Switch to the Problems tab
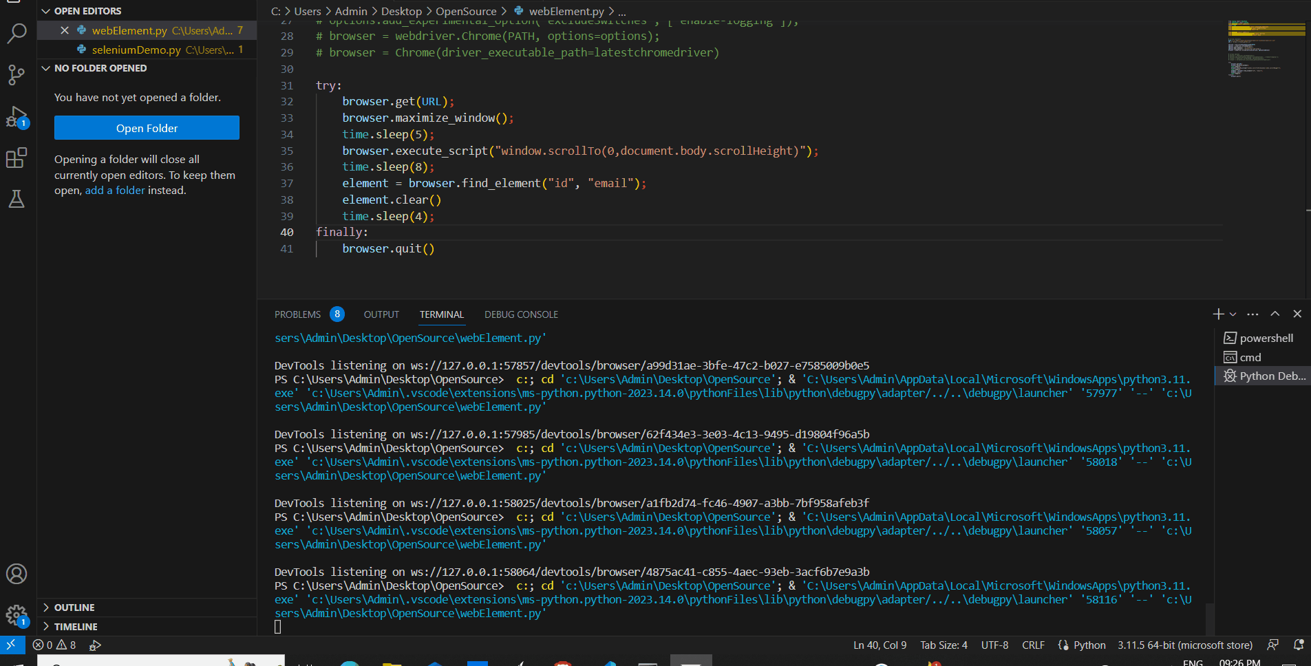This screenshot has height=666, width=1311. pos(297,314)
